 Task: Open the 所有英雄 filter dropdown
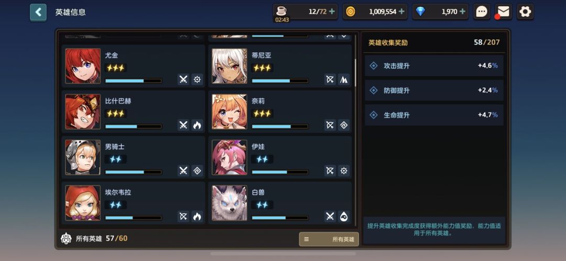pos(329,239)
